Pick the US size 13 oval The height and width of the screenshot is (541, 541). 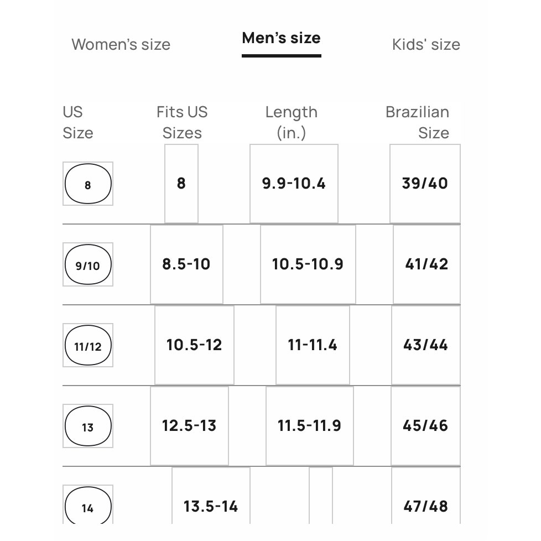(88, 426)
